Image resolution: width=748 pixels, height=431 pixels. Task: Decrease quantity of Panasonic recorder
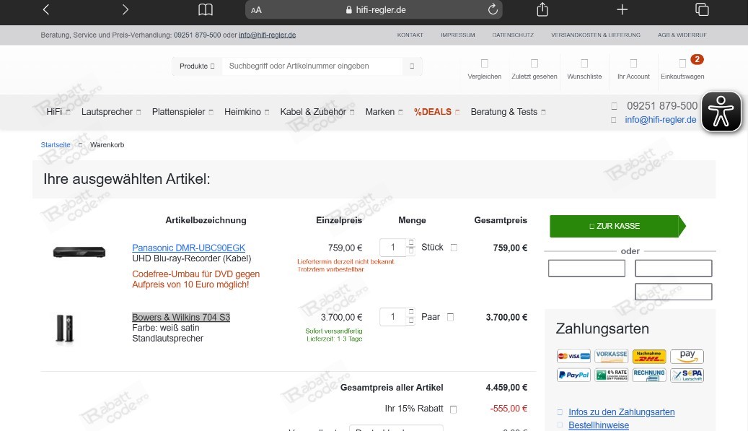(411, 251)
